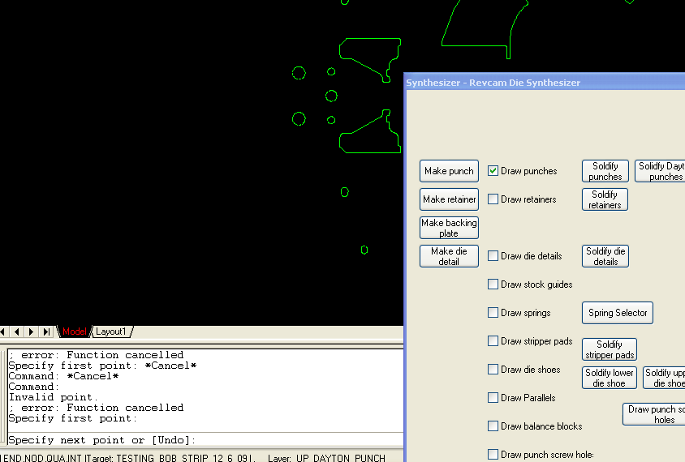This screenshot has height=462, width=685.
Task: Uncheck the Draw punches checkbox
Action: point(493,170)
